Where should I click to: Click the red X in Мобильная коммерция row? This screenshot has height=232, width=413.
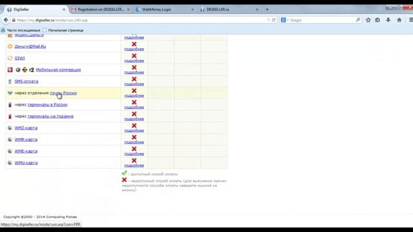[x=134, y=67]
